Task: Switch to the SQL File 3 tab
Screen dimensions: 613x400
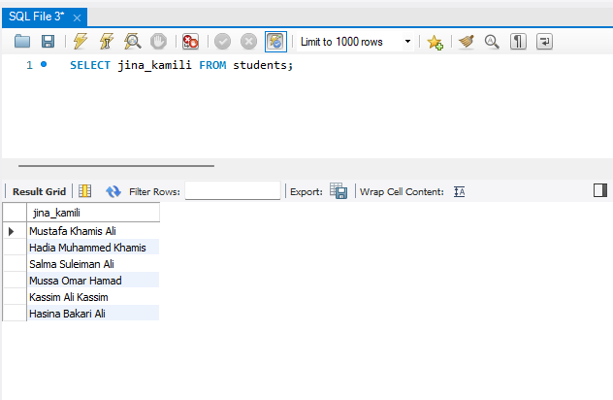Action: pos(36,17)
